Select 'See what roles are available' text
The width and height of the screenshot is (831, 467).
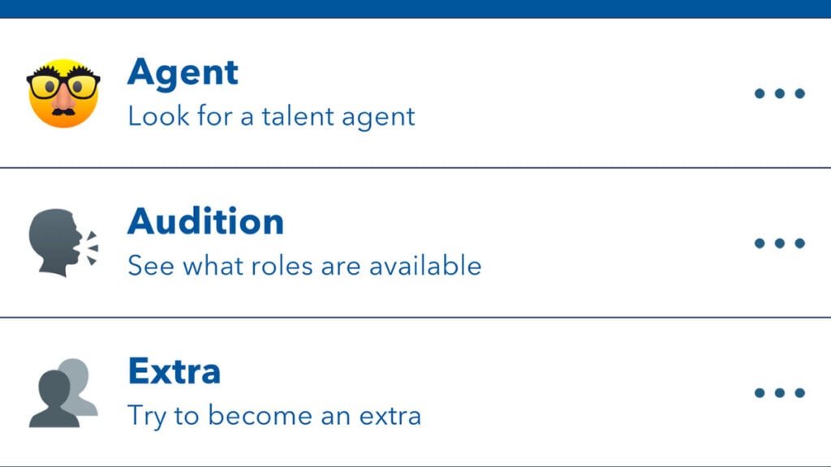click(304, 266)
